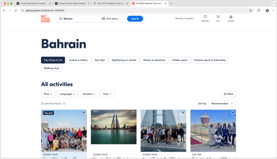Go back with browser back arrow
Screen dimensions: 277x159
(4, 11)
